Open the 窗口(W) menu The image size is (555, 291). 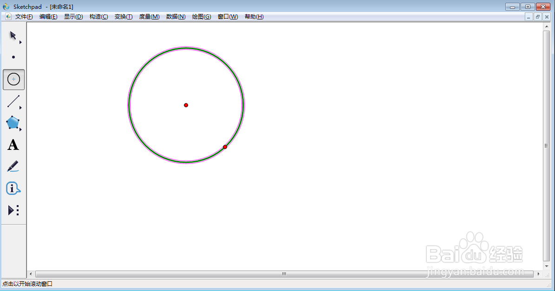[x=228, y=17]
